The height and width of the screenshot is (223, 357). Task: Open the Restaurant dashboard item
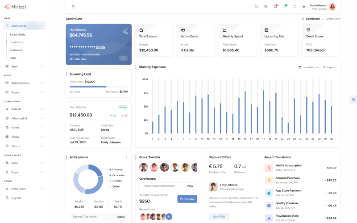[x=17, y=50]
